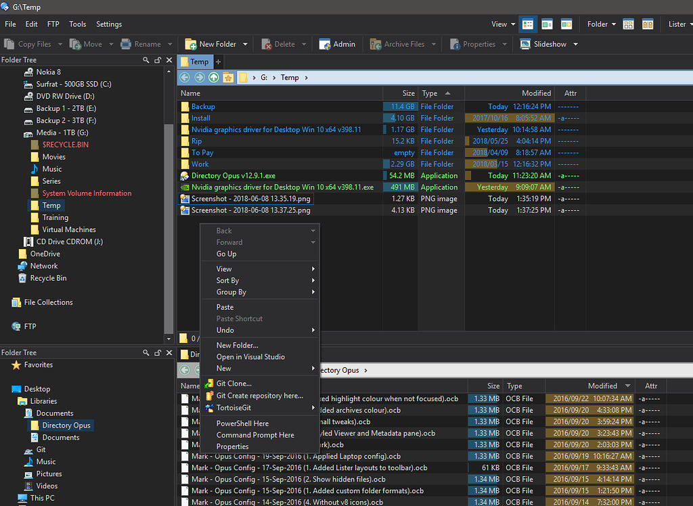This screenshot has height=506, width=693.
Task: Toggle the details view mode icon
Action: click(529, 24)
